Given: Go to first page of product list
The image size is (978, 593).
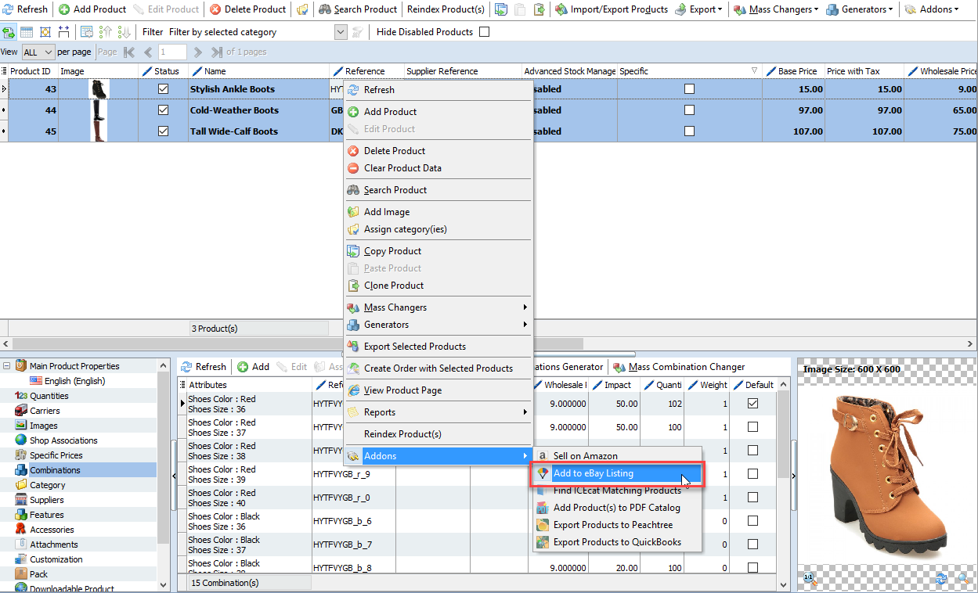Looking at the screenshot, I should [129, 52].
